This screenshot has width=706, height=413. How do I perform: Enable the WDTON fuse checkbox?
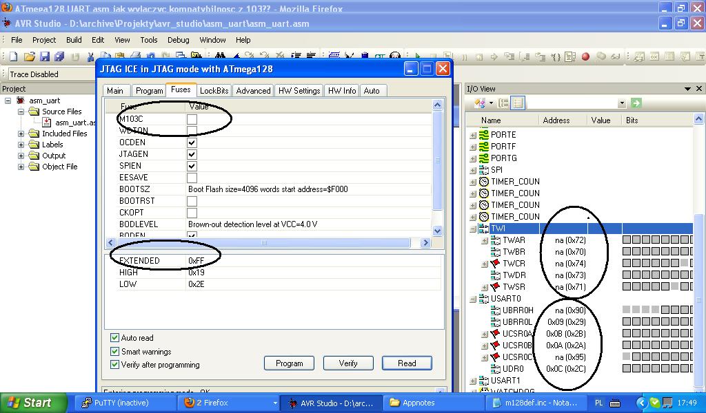point(192,131)
